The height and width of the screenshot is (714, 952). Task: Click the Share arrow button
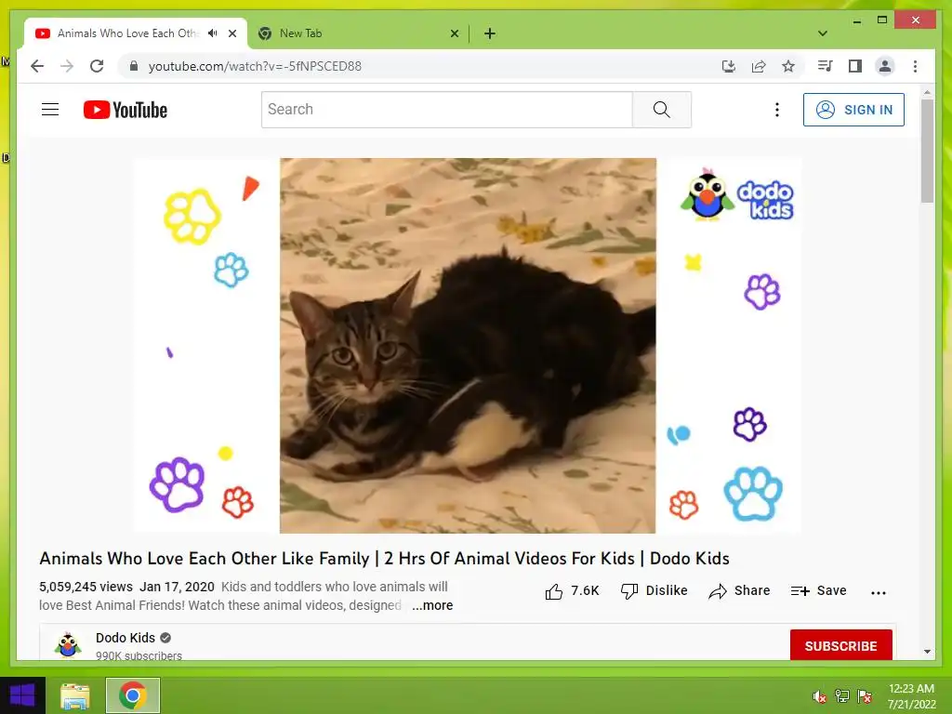point(739,590)
